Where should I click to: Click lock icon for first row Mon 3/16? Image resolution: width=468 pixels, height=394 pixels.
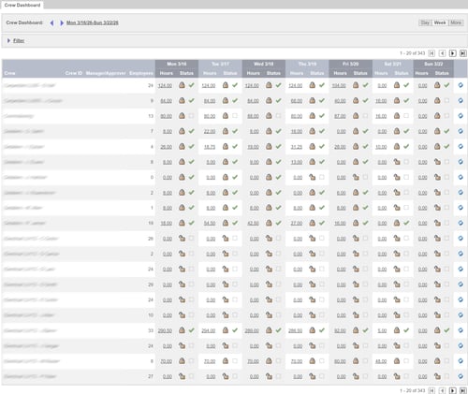point(182,85)
